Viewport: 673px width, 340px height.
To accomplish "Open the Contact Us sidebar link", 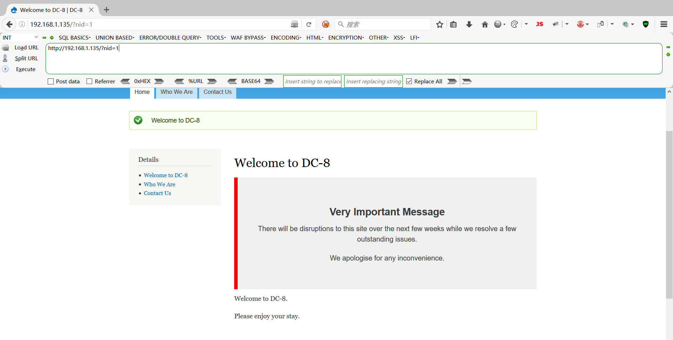I will (x=157, y=193).
